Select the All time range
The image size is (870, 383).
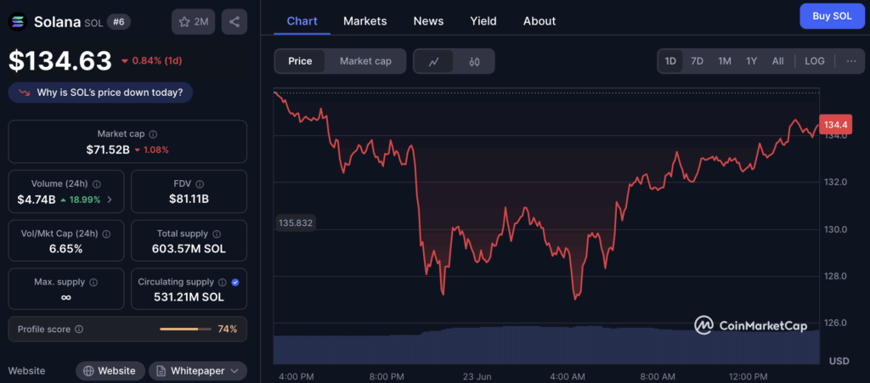(778, 61)
